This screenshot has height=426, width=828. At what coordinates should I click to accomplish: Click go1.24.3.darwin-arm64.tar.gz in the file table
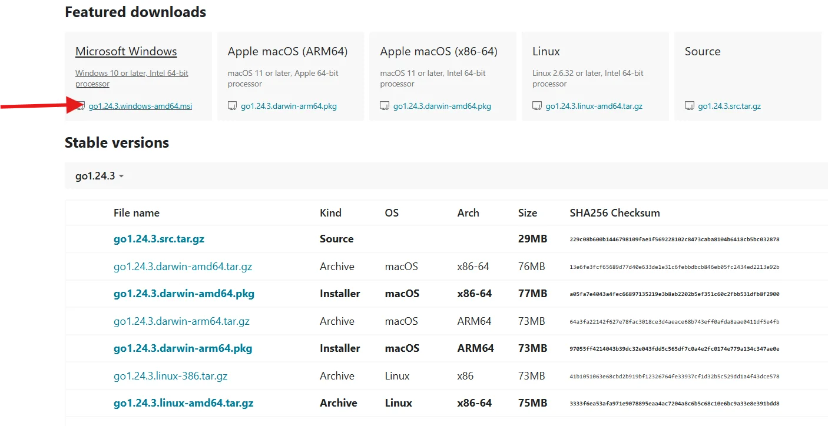(181, 321)
